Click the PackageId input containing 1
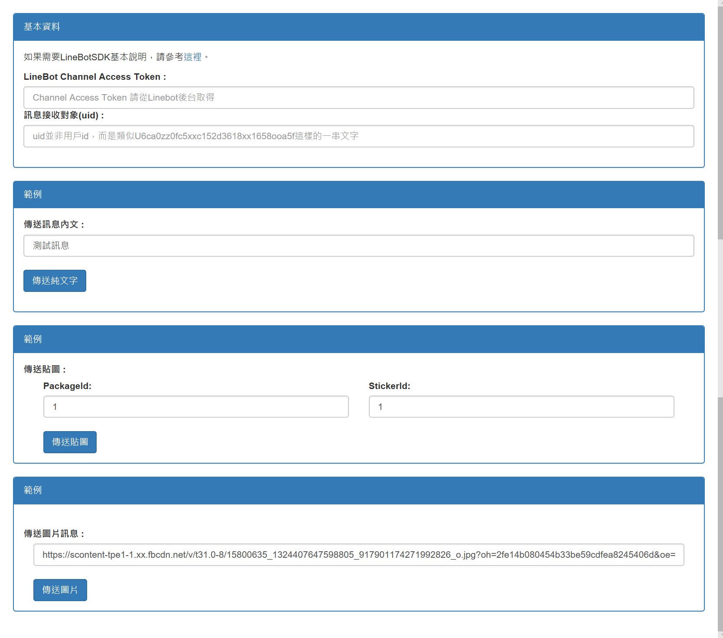 pyautogui.click(x=195, y=406)
